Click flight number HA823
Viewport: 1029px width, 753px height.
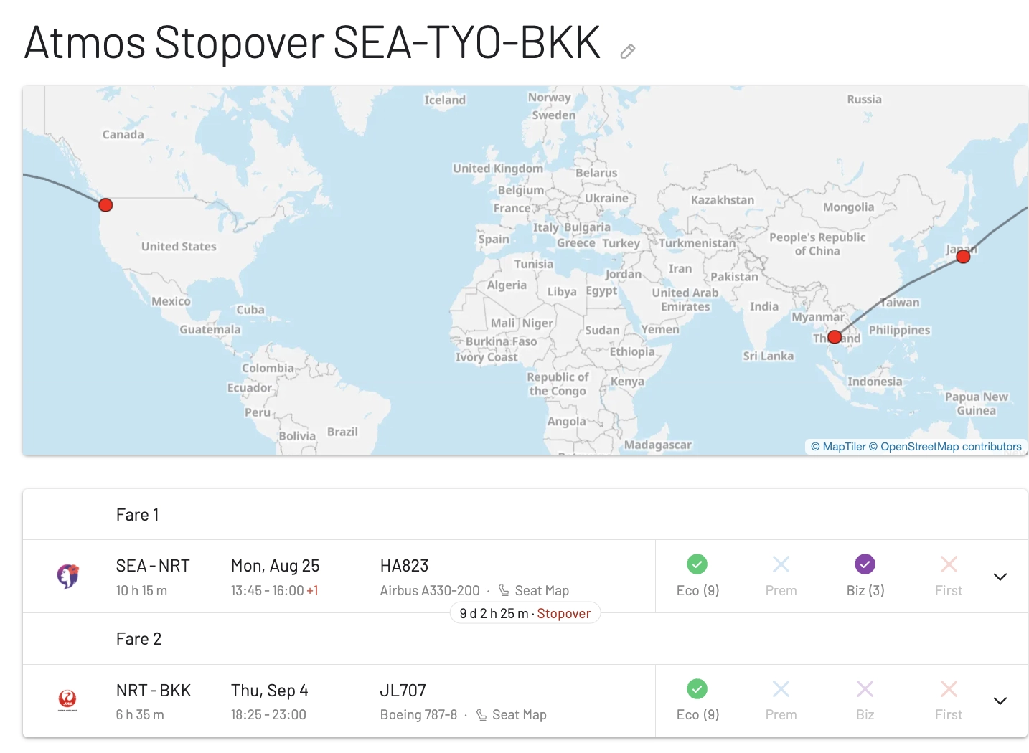[404, 566]
